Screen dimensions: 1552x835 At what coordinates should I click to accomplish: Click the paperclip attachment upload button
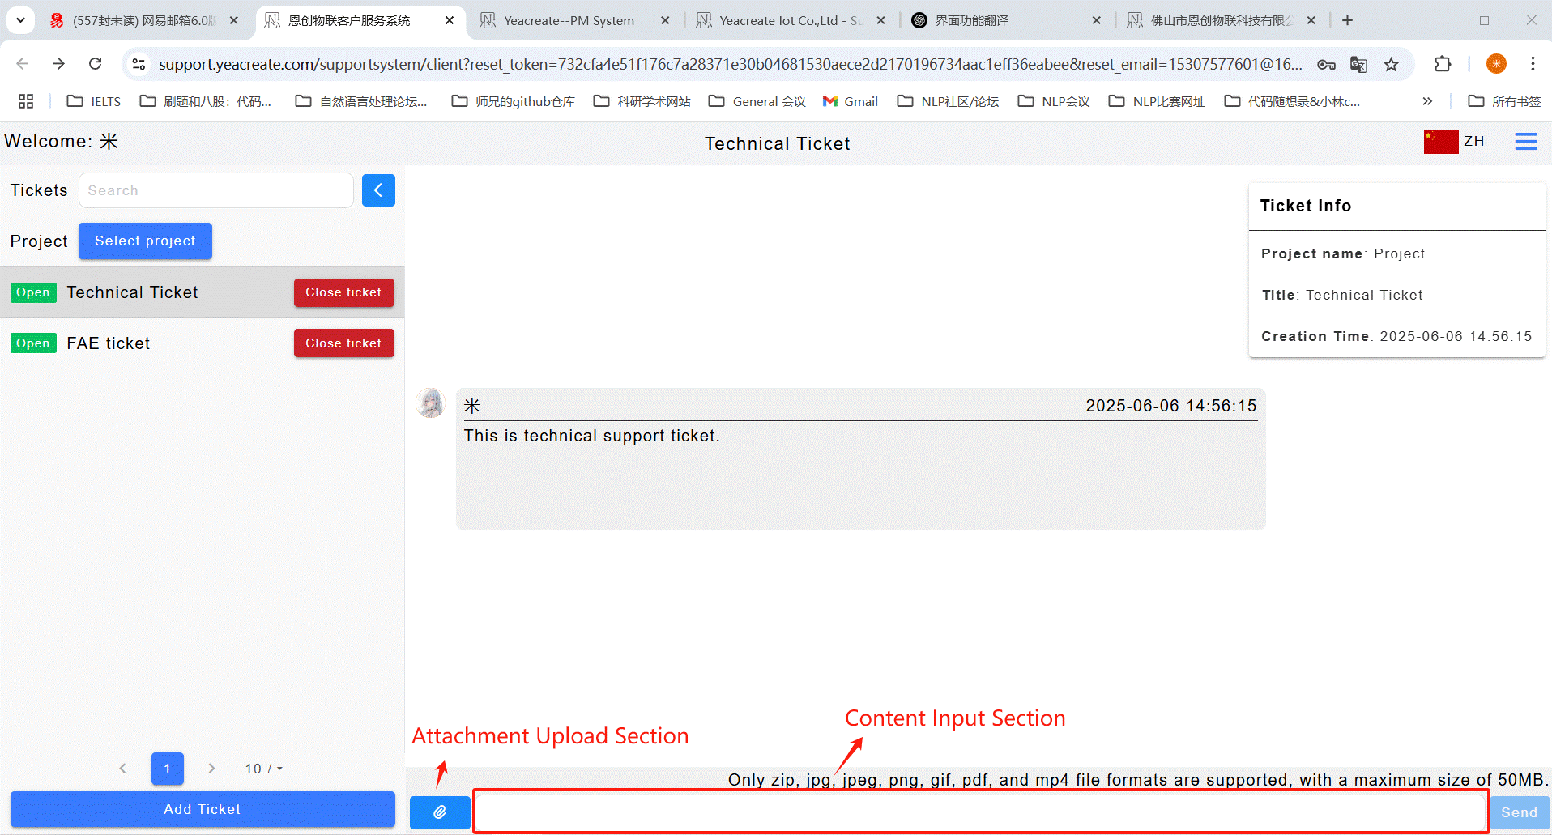[x=440, y=812]
